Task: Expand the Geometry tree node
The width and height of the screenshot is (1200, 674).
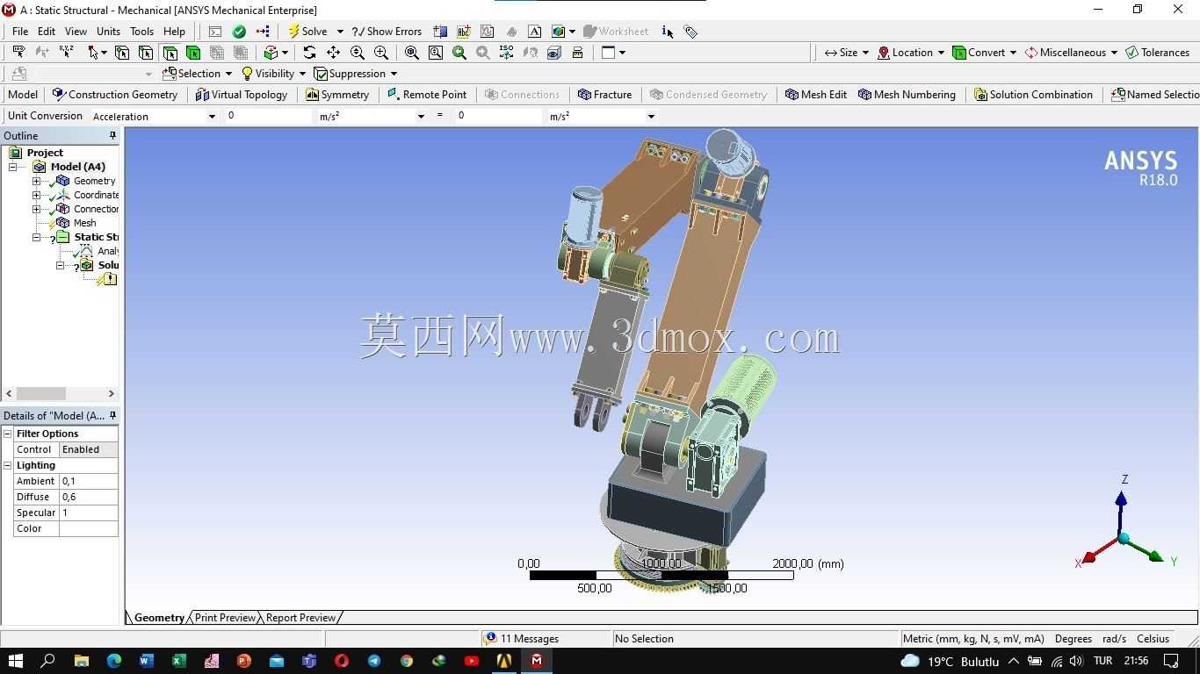Action: tap(36, 181)
